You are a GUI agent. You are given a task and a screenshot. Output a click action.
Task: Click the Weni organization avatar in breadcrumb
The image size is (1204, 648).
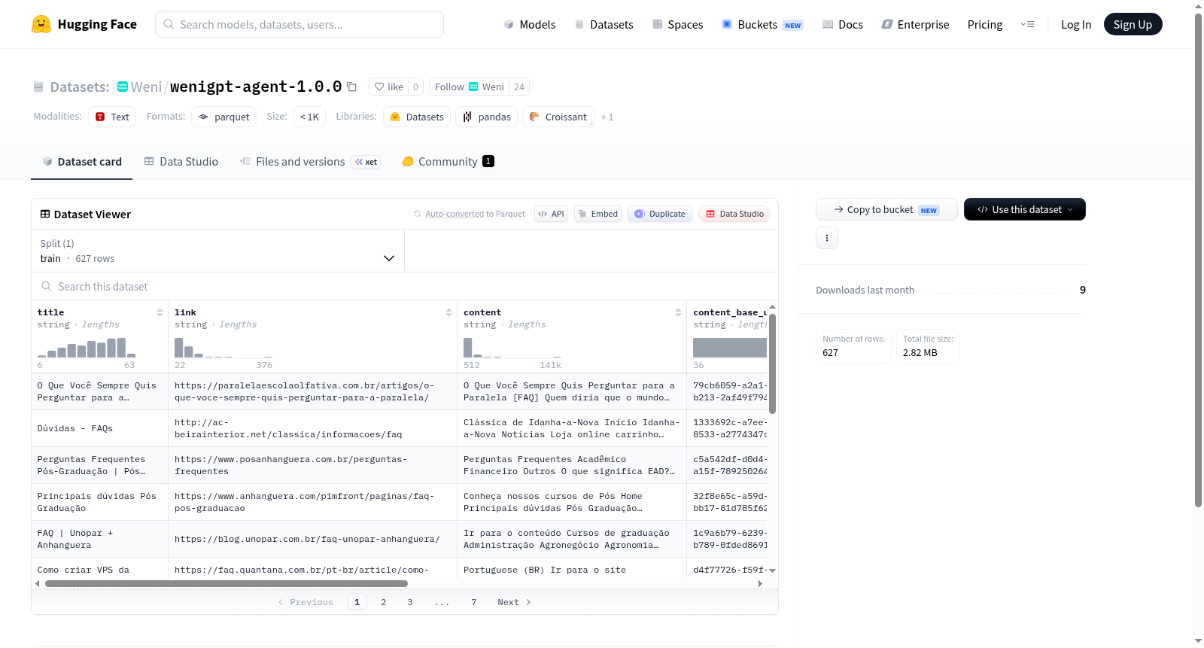click(123, 87)
